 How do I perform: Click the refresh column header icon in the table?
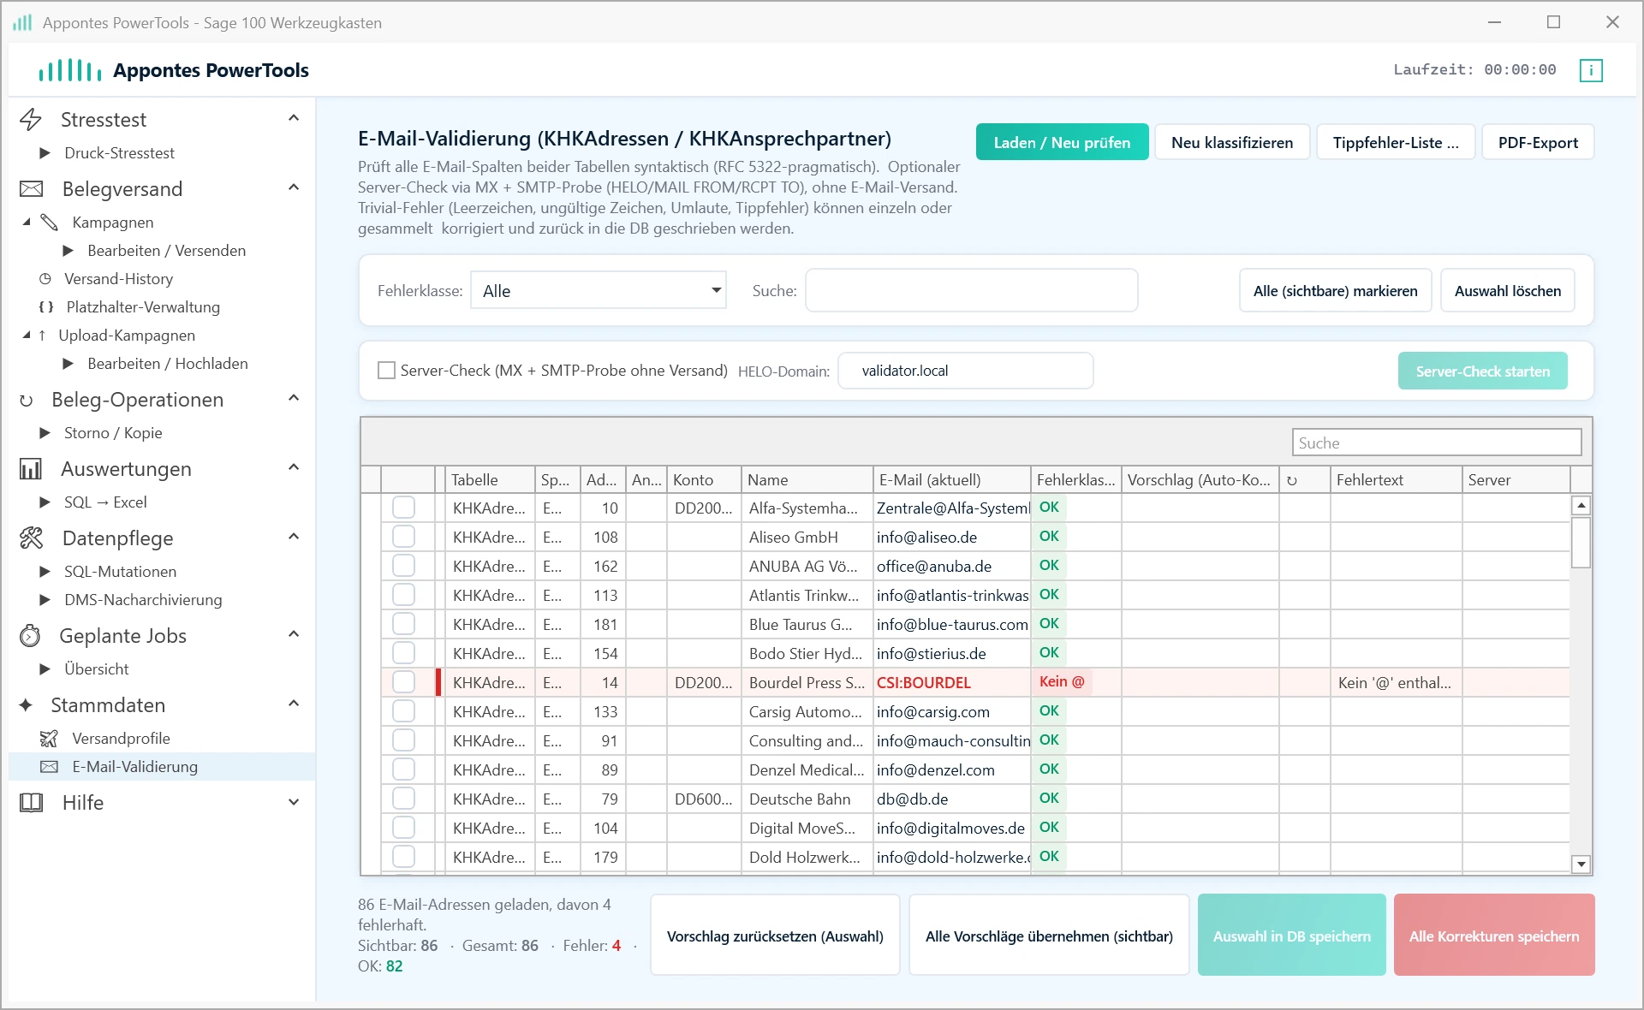[x=1291, y=480]
